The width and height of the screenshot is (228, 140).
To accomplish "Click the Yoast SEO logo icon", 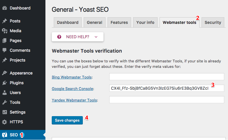I will 5,135.
